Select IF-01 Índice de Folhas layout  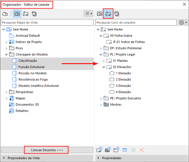coord(129,42)
